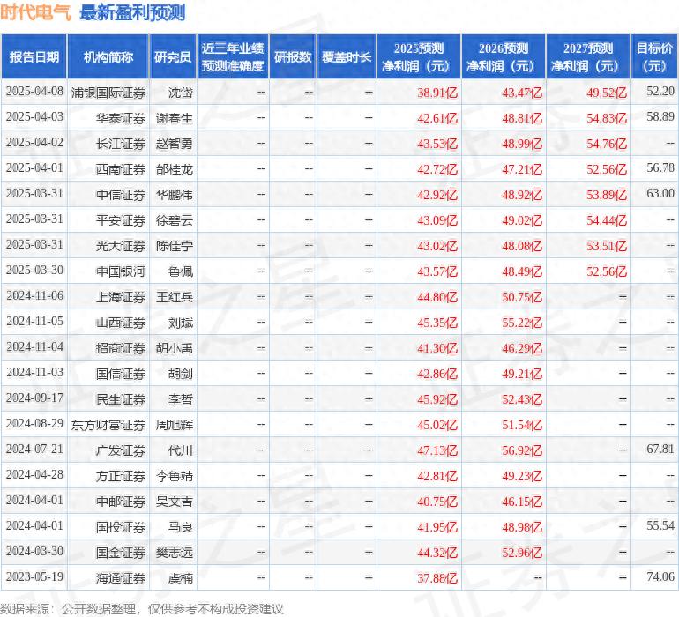Click the 2027预测净利润 column header

click(x=588, y=56)
